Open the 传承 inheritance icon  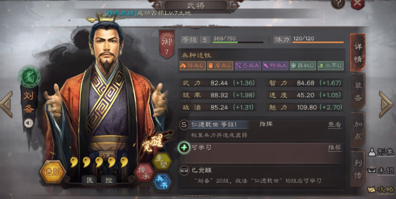tap(144, 173)
